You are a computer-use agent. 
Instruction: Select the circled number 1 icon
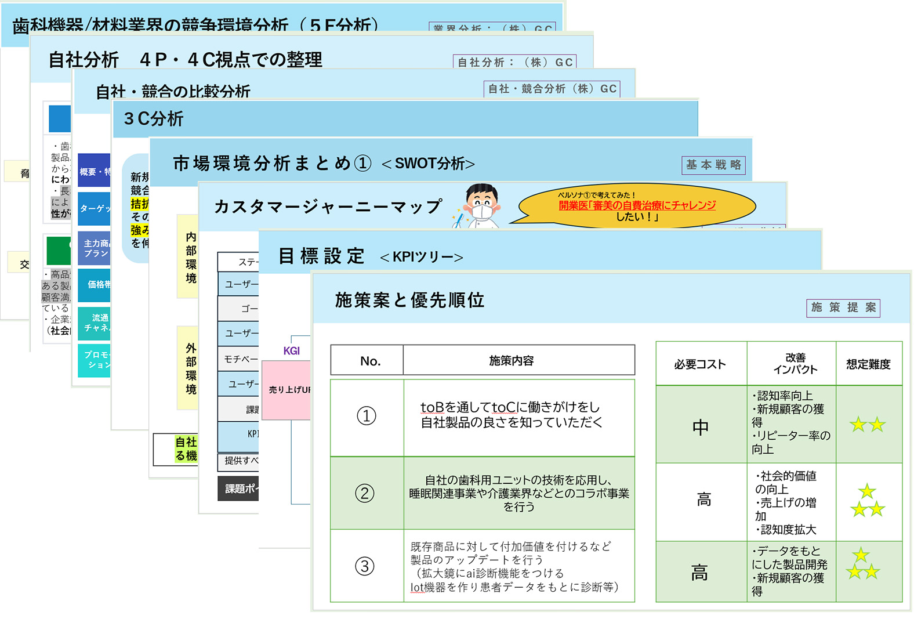tap(366, 416)
